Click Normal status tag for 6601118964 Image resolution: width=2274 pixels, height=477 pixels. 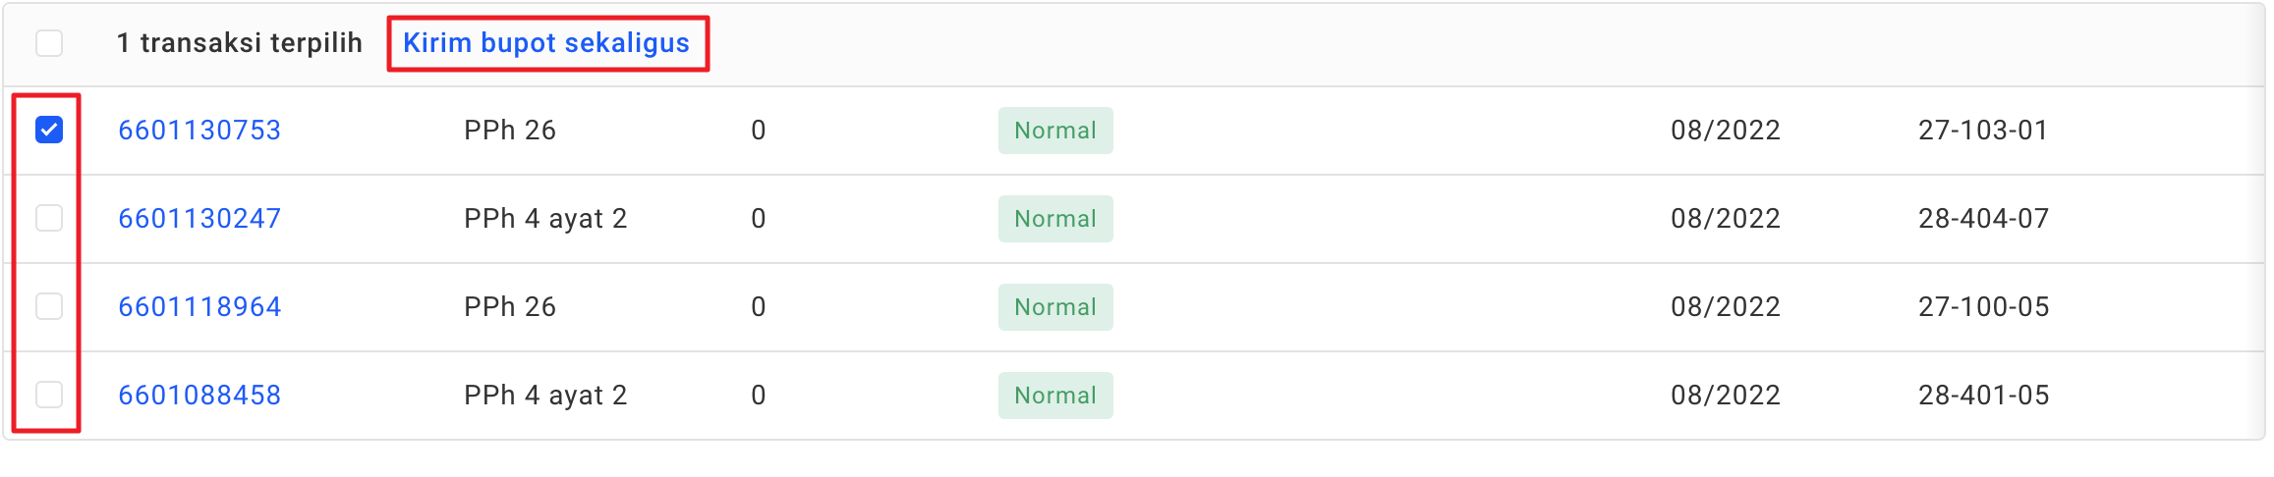click(1054, 307)
